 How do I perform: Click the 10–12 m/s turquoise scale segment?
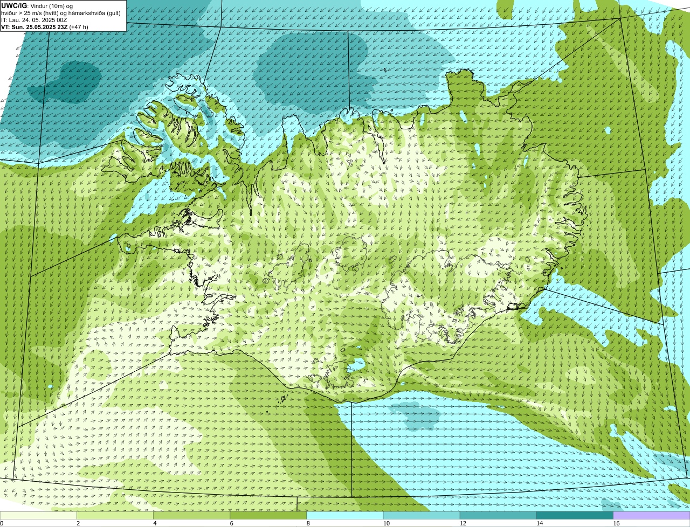[422, 515]
